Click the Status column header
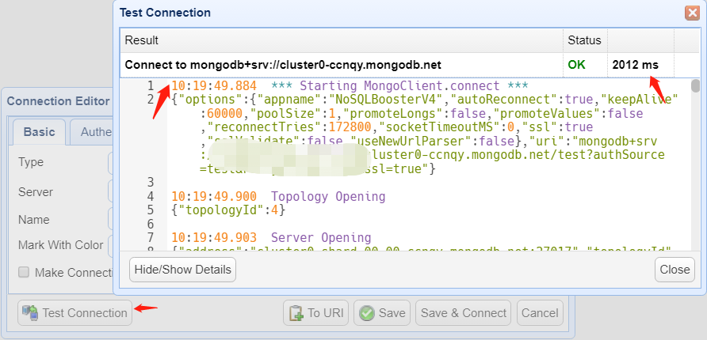Viewport: 707px width, 340px height. (584, 40)
